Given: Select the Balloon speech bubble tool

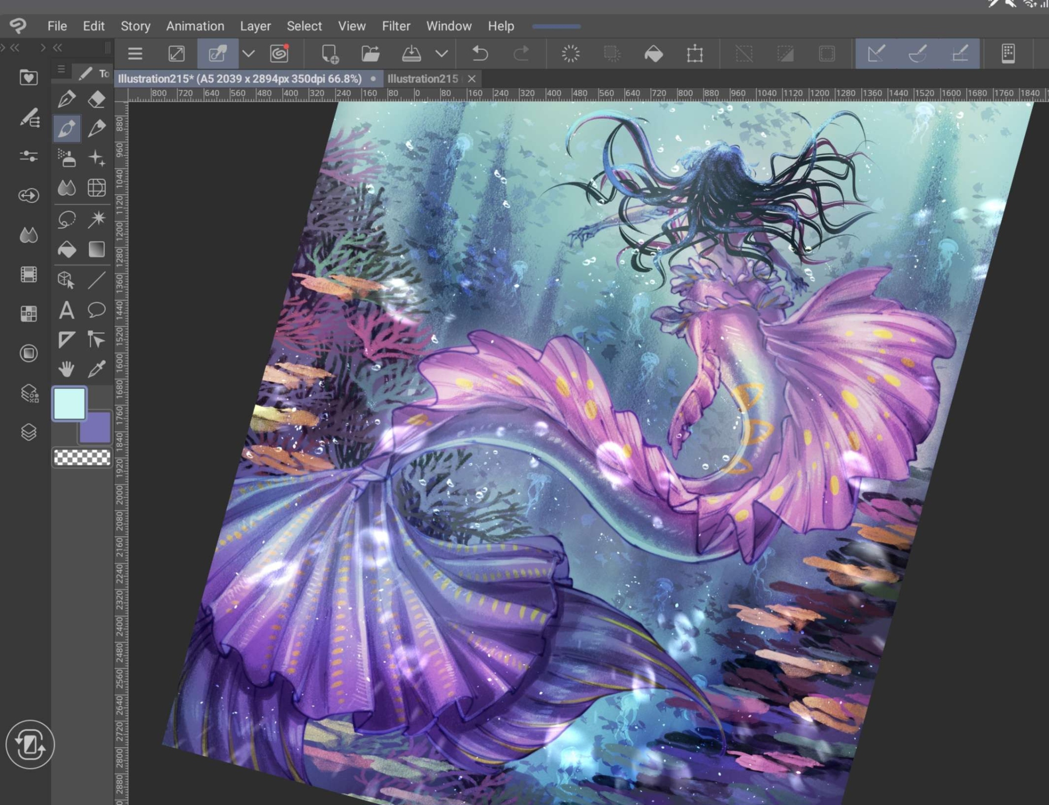Looking at the screenshot, I should [97, 310].
